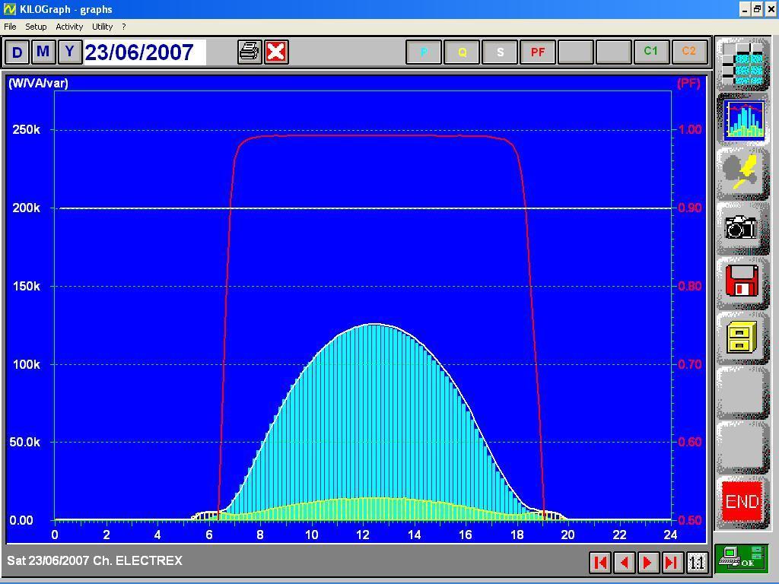Click the 0.80 power factor axis value
Image resolution: width=779 pixels, height=584 pixels.
coord(690,286)
